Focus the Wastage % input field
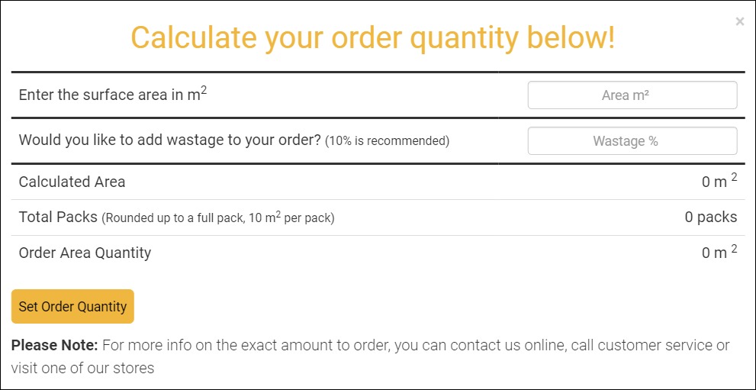Viewport: 756px width, 390px height. click(x=632, y=141)
